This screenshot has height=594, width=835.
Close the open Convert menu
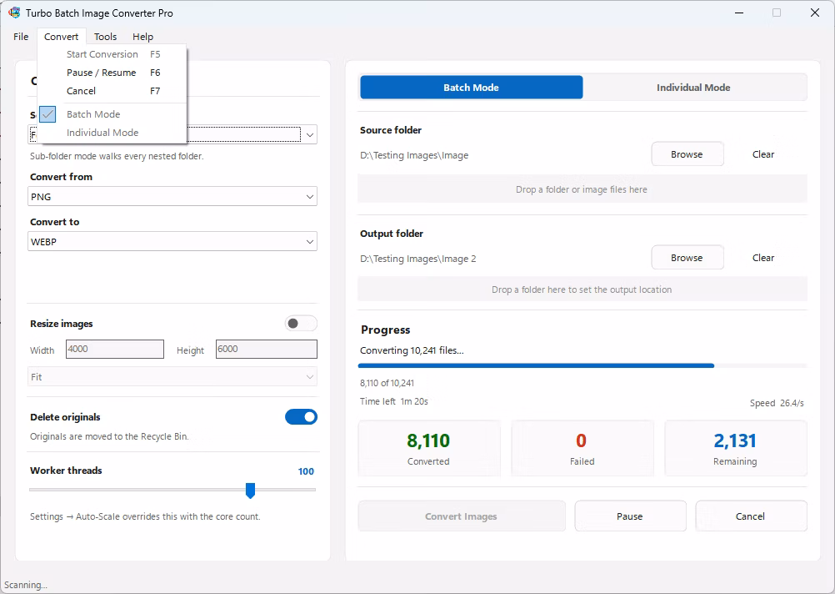(x=61, y=36)
